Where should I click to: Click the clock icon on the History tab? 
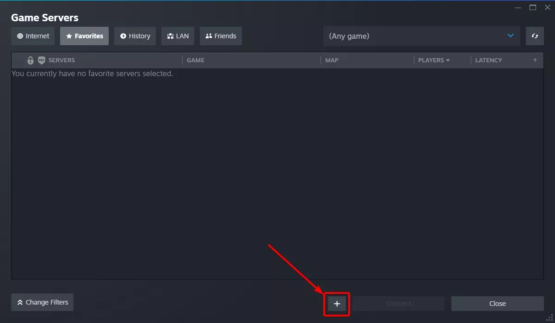coord(123,36)
